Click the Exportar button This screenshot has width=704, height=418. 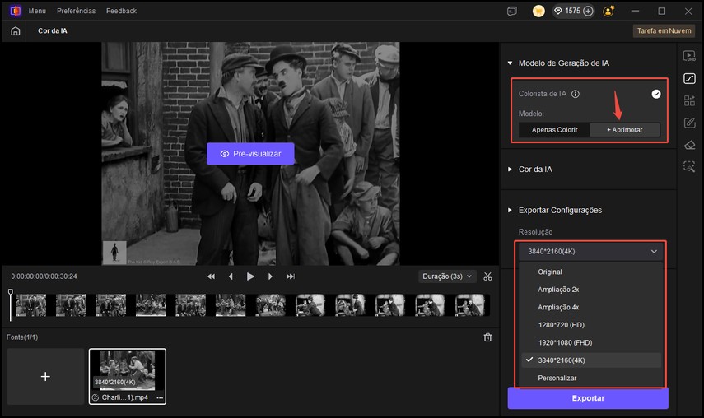pos(588,398)
